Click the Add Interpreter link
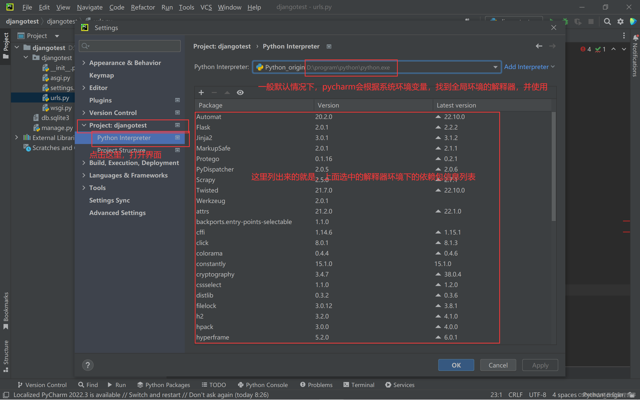Screen dimensions: 640x400 click(x=529, y=67)
